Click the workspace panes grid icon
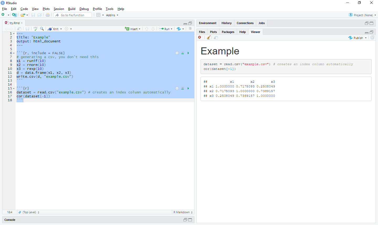 pyautogui.click(x=98, y=15)
